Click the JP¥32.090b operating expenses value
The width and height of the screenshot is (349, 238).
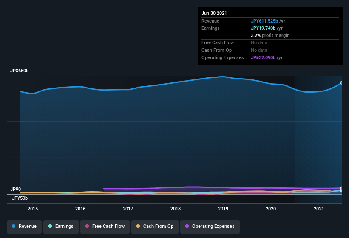pos(263,58)
